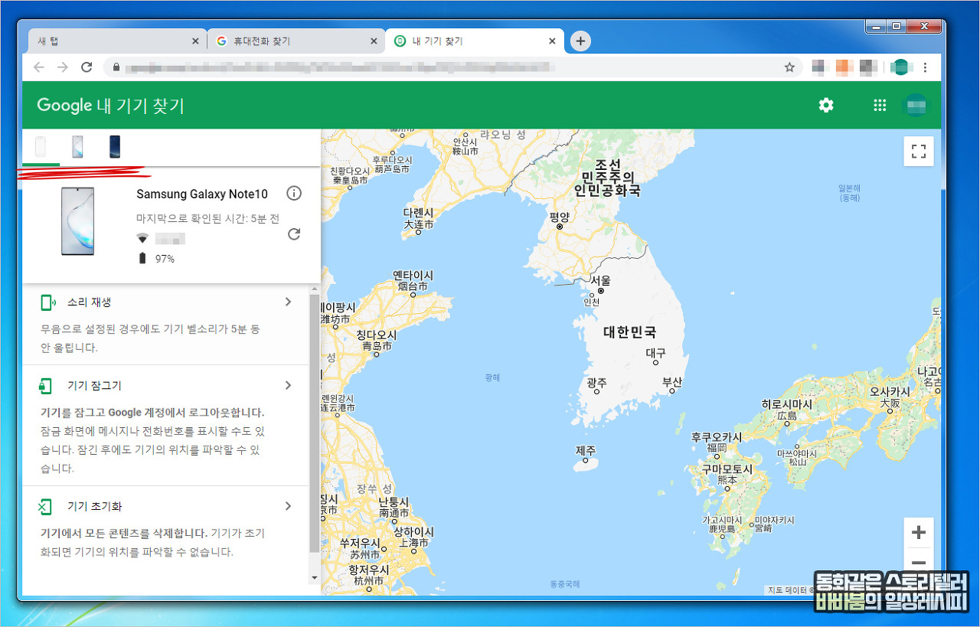Click the address bar URL field
Viewport: 980px width, 627px height.
pyautogui.click(x=452, y=67)
